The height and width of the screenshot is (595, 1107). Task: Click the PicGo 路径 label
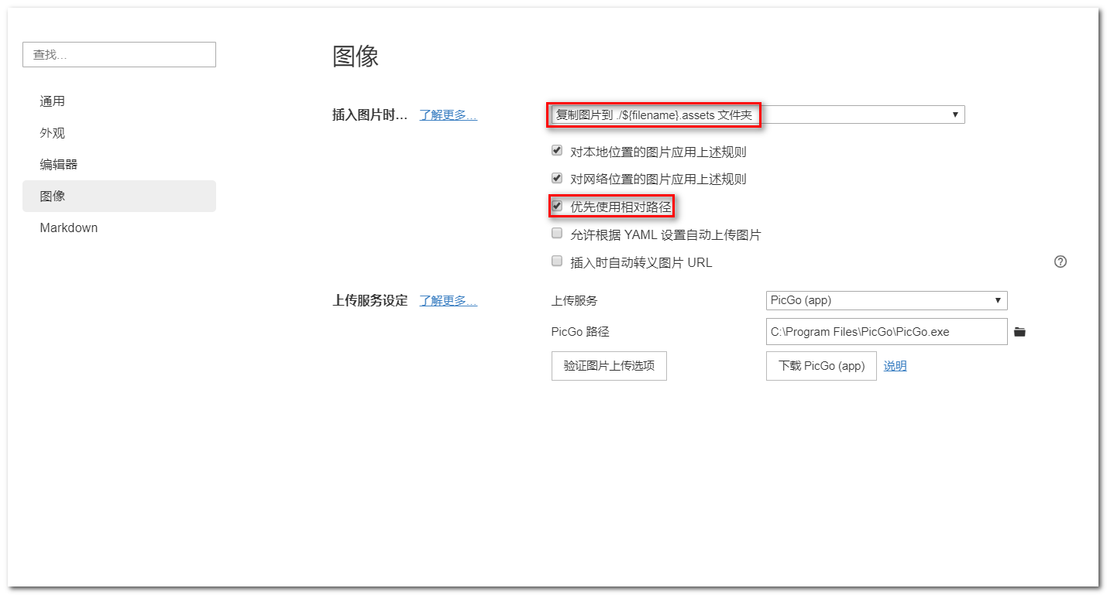(580, 332)
